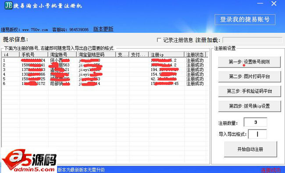The image size is (285, 173).
Task: Click the JE application logo icon
Action: 8,5
